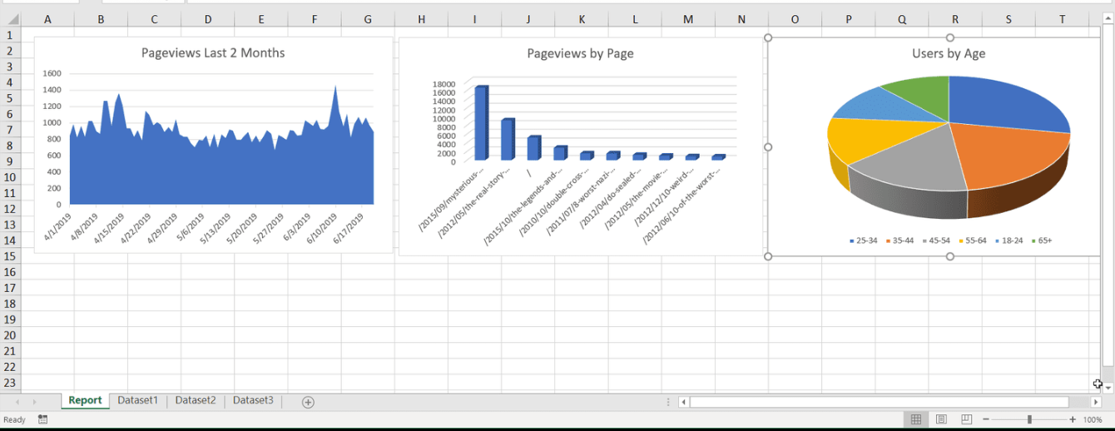Click the sheet tab bar split handle
Image resolution: width=1115 pixels, height=431 pixels.
[668, 403]
